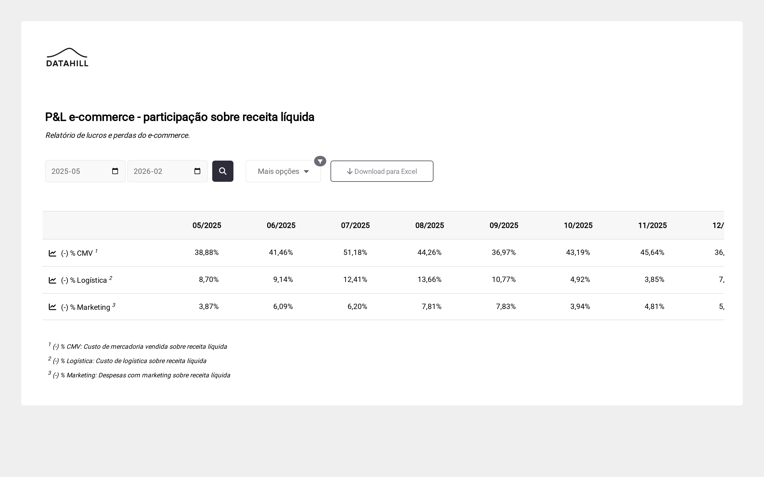This screenshot has width=764, height=477.
Task: Click the 51,18% CMV value for 07/2025
Action: tap(355, 252)
